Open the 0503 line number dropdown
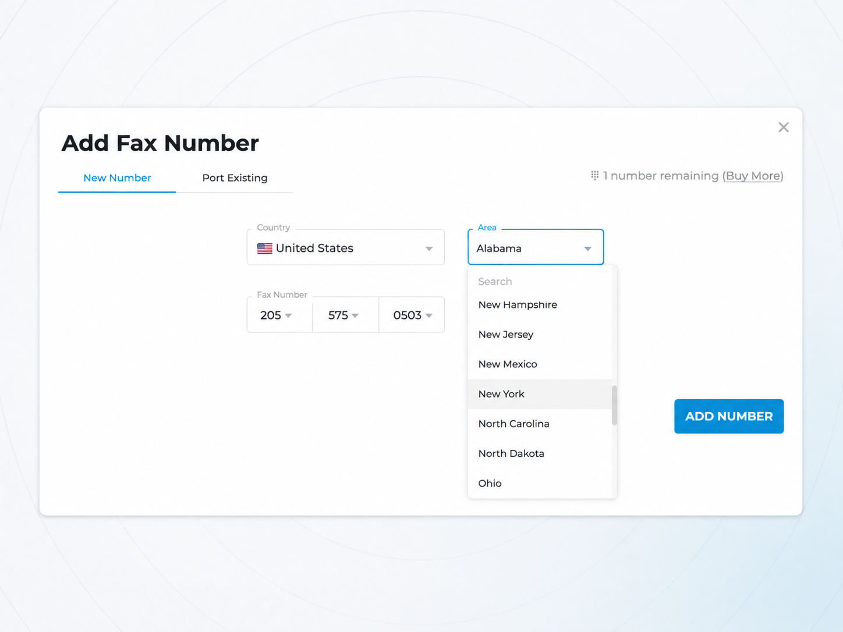This screenshot has height=632, width=843. (412, 315)
